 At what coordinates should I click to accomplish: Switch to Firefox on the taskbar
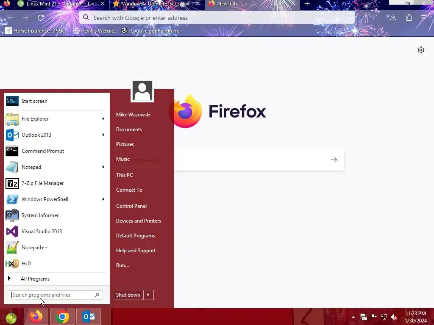(36, 317)
